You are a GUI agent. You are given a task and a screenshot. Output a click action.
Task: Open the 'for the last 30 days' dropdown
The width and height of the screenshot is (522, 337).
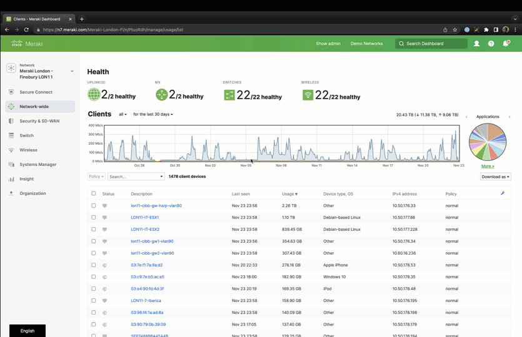153,114
